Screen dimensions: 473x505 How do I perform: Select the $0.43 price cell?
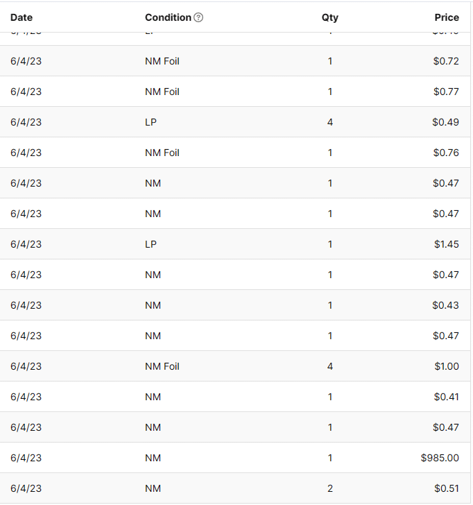(446, 305)
